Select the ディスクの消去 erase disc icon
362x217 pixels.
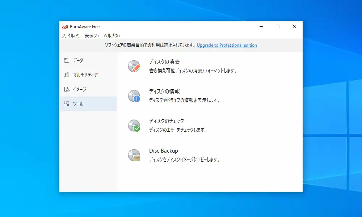(x=134, y=66)
